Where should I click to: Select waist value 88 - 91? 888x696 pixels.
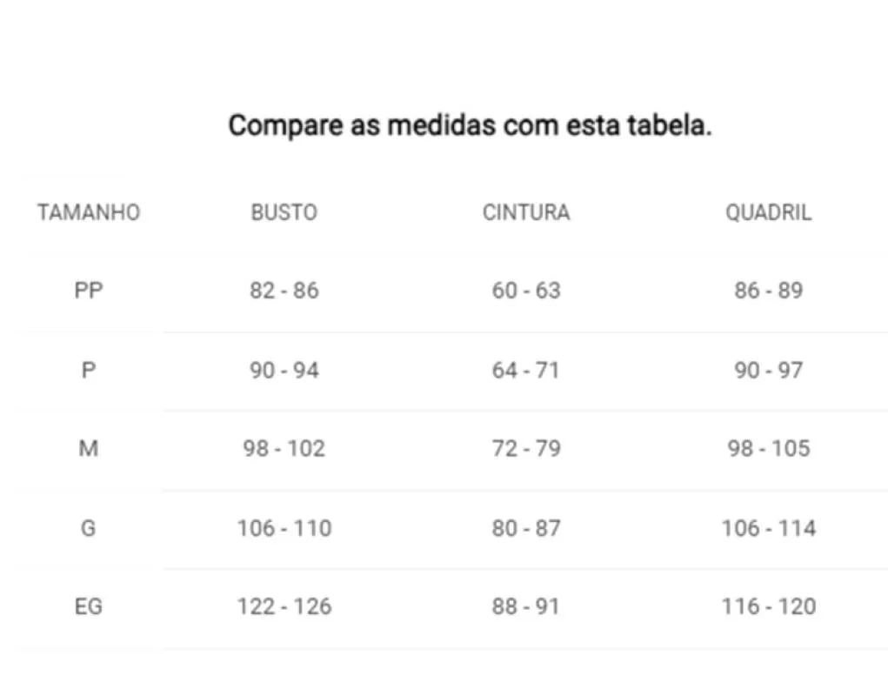526,606
